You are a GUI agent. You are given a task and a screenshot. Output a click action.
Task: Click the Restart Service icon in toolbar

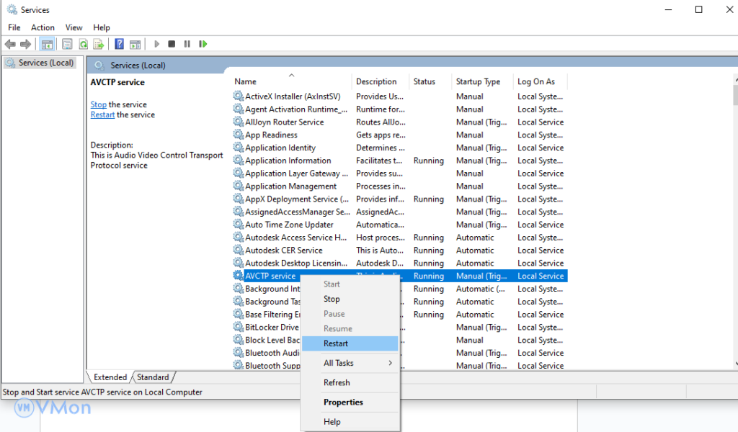pos(203,44)
